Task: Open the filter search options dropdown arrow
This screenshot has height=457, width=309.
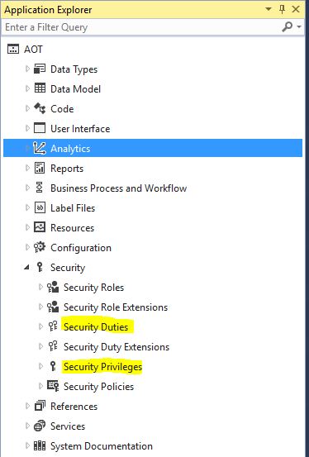Action: pos(299,26)
